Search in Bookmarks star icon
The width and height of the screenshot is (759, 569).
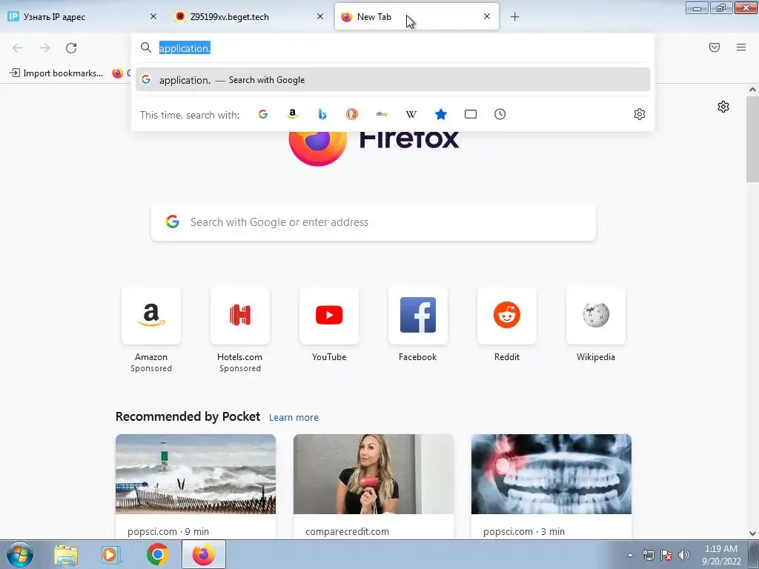[x=441, y=114]
